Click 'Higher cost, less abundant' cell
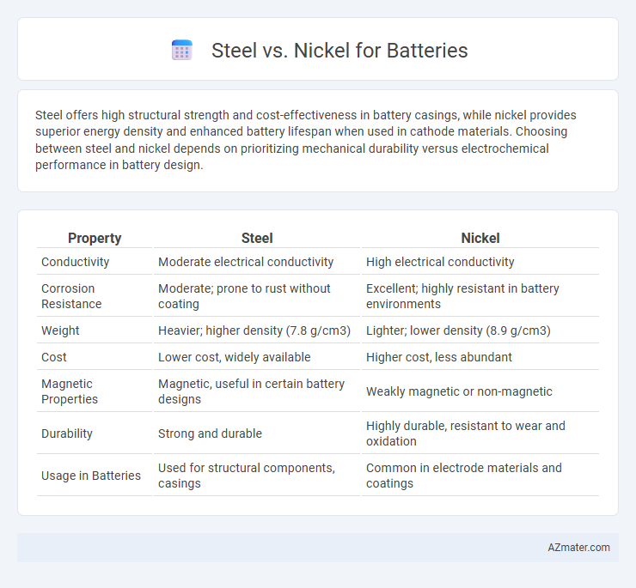The height and width of the screenshot is (588, 636). (439, 357)
